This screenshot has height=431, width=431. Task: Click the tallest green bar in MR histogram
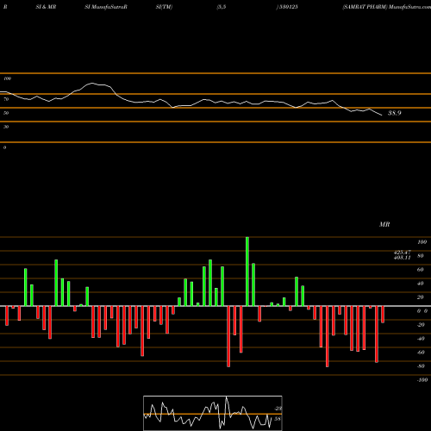pyautogui.click(x=247, y=272)
